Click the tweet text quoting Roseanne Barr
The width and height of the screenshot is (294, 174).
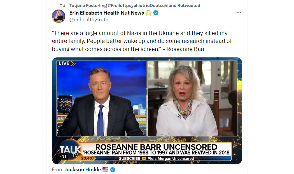(x=142, y=41)
